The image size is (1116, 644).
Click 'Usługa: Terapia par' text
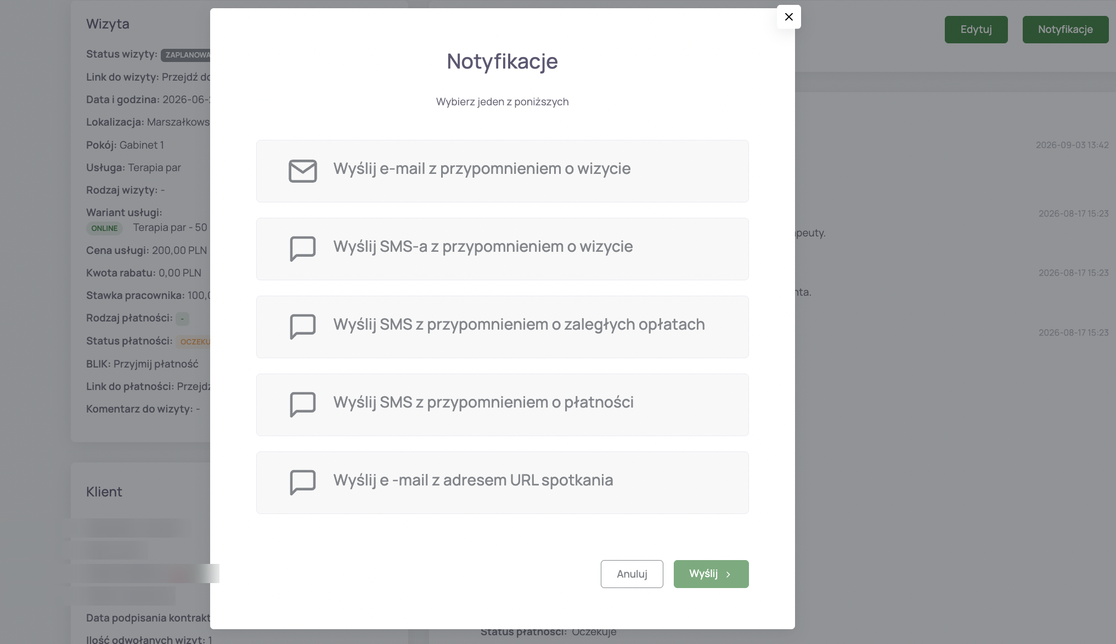(133, 167)
